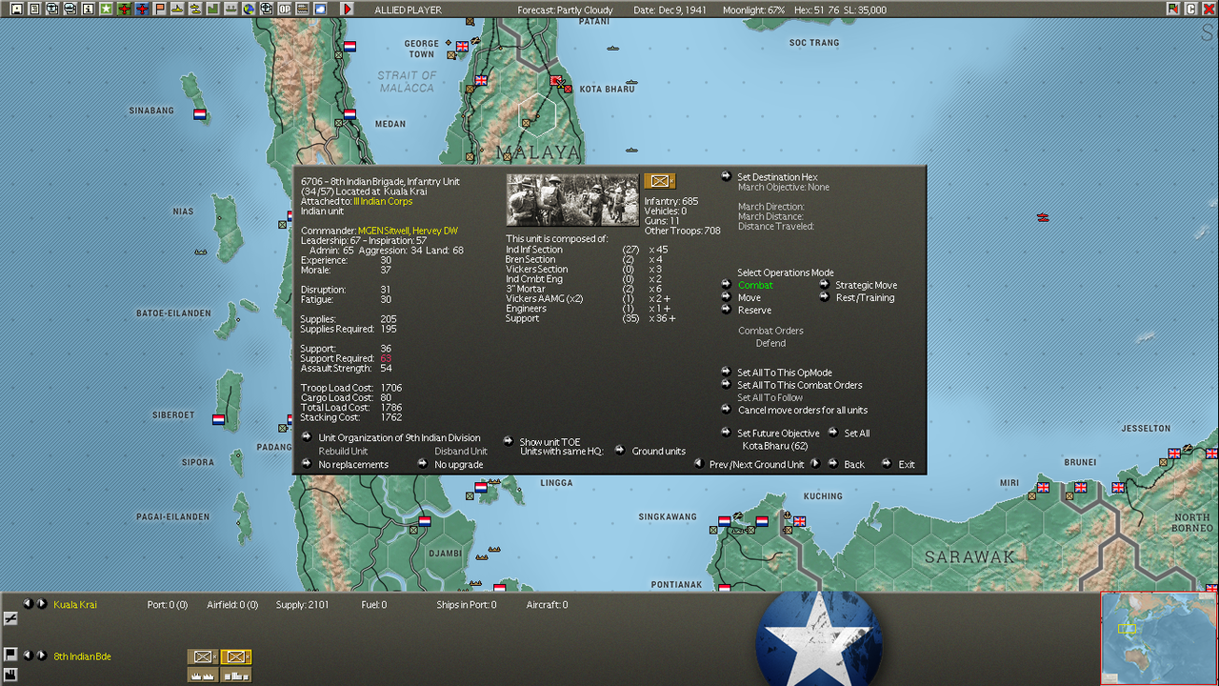Viewport: 1219px width, 686px height.
Task: Click the 8th Indian Bde unit name
Action: pos(82,656)
